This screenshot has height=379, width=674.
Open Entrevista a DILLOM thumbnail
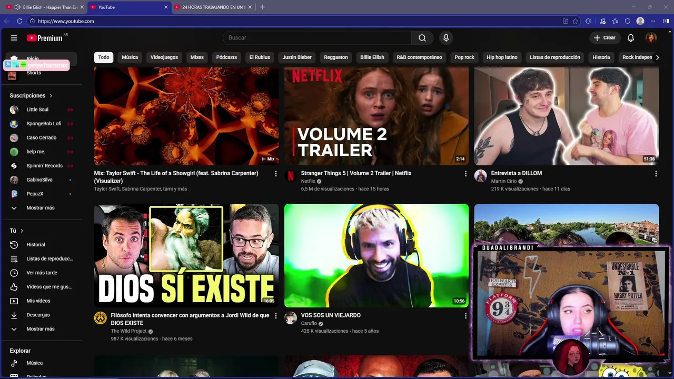pyautogui.click(x=567, y=116)
